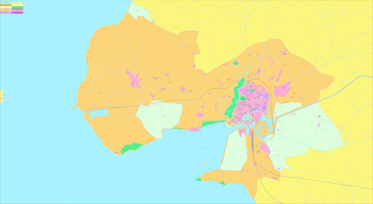Pick the pink swatch in the legend

(17, 11)
